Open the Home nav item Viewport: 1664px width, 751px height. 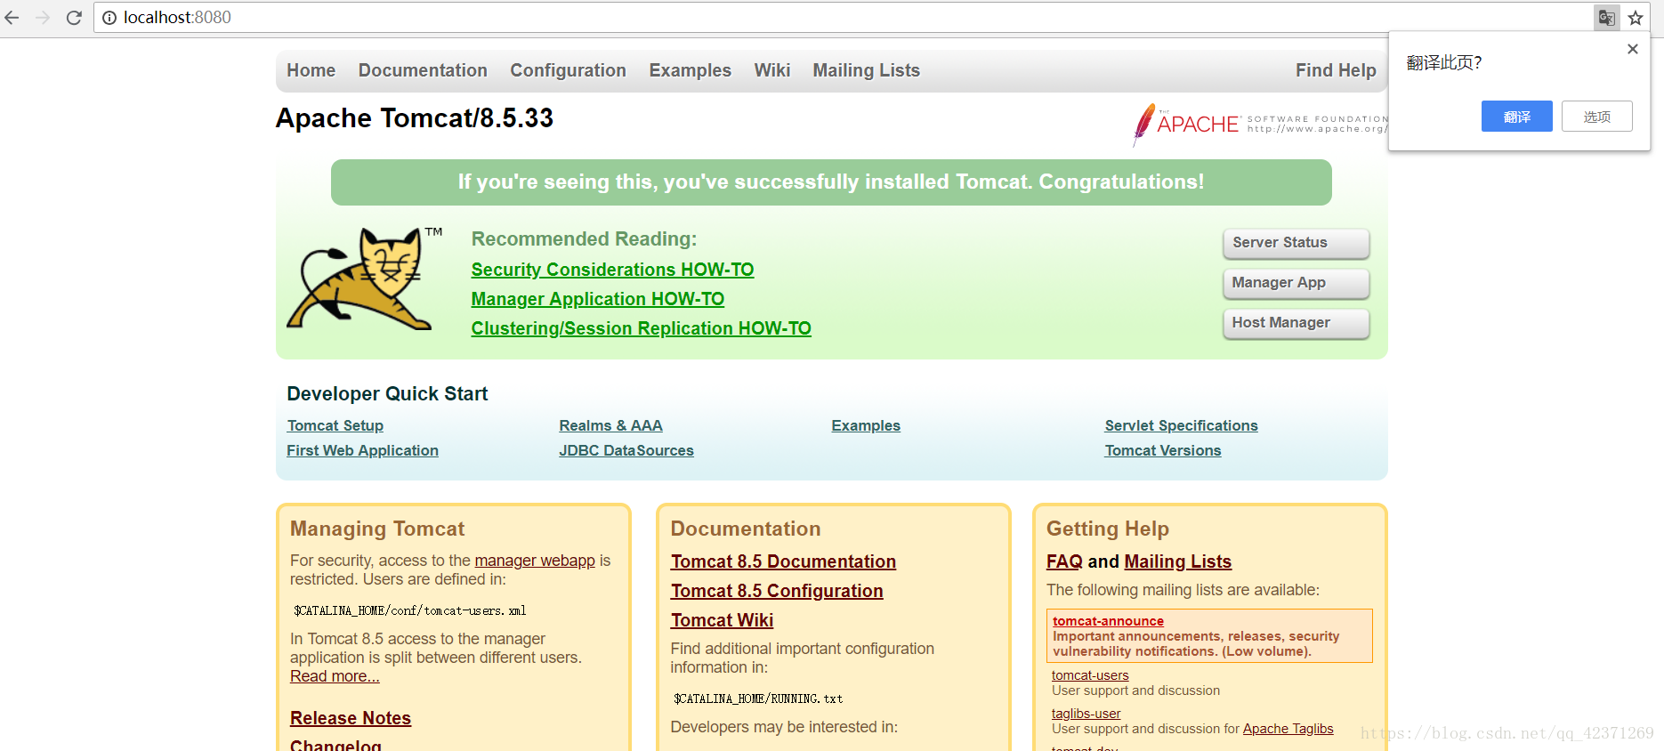[311, 70]
